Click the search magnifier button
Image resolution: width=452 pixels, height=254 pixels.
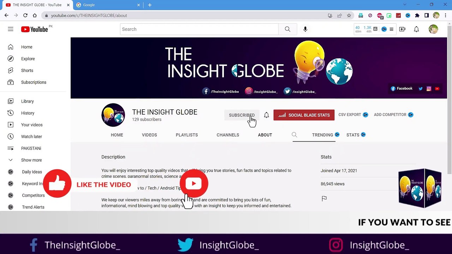[x=287, y=29]
